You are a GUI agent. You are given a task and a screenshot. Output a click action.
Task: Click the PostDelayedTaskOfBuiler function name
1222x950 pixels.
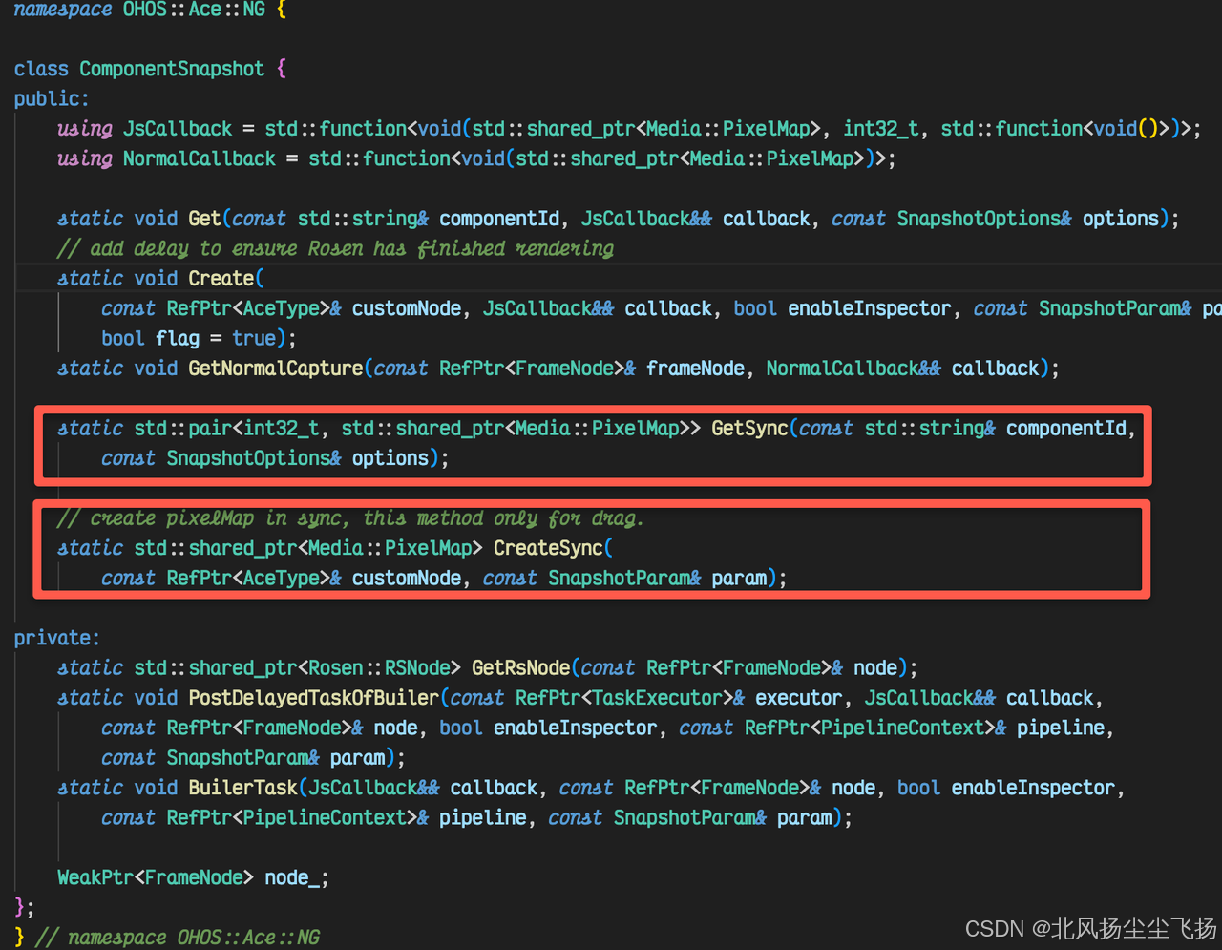[313, 698]
